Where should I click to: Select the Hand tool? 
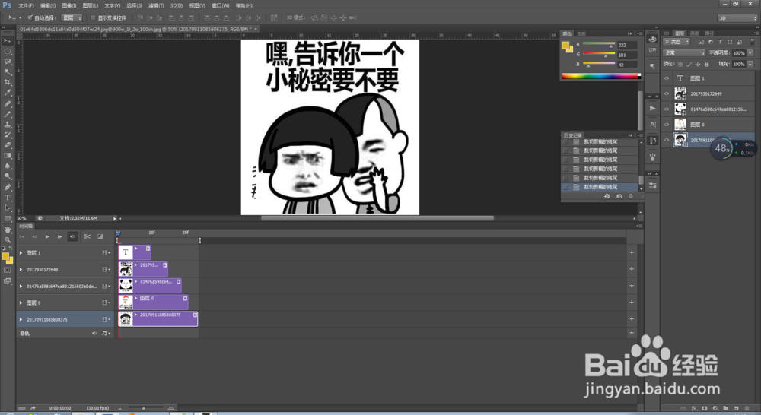[x=8, y=230]
